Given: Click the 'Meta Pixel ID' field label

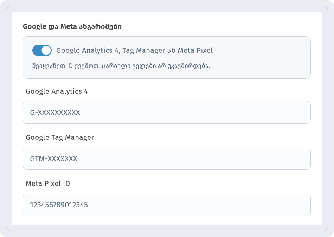Looking at the screenshot, I should coord(48,183).
